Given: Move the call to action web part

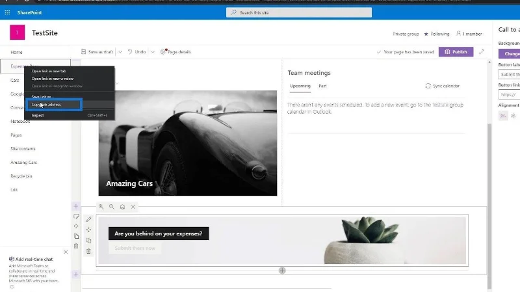Looking at the screenshot, I should pyautogui.click(x=88, y=230).
